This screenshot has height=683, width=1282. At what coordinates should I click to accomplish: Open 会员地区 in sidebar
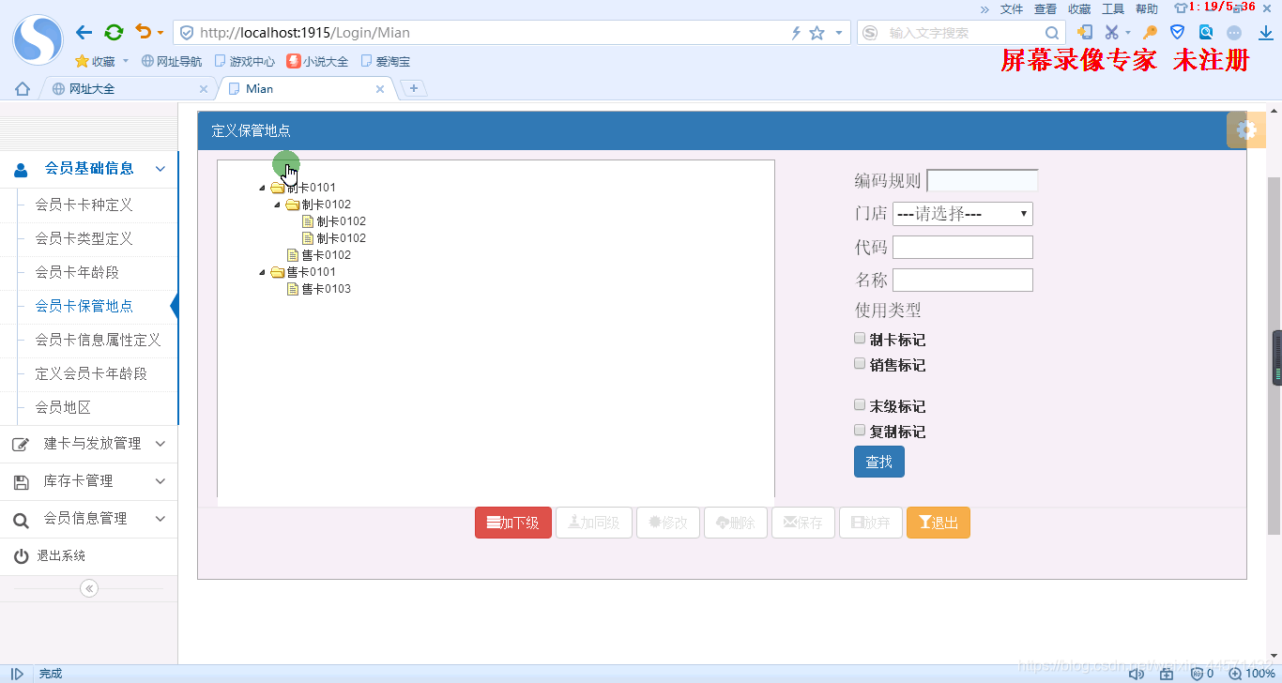point(63,407)
